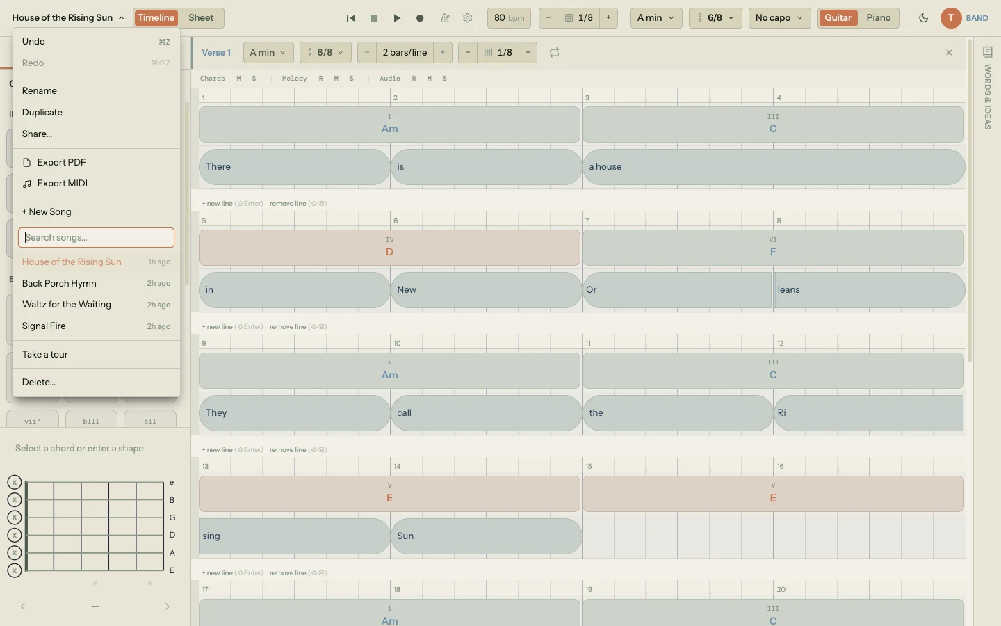Select the metronome/count-in icon next to playback
The width and height of the screenshot is (1001, 626).
(446, 18)
